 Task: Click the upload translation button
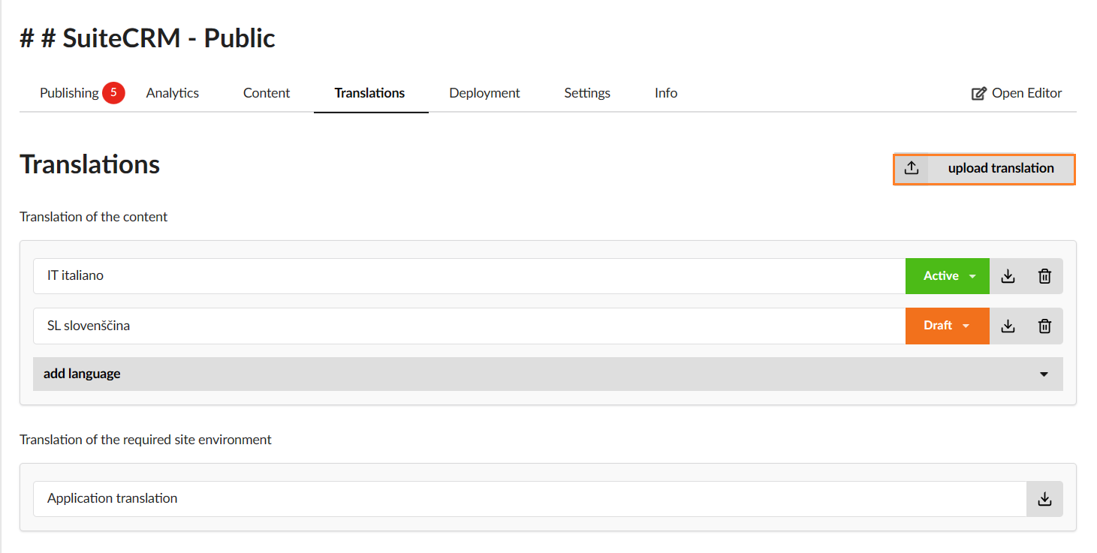click(984, 169)
